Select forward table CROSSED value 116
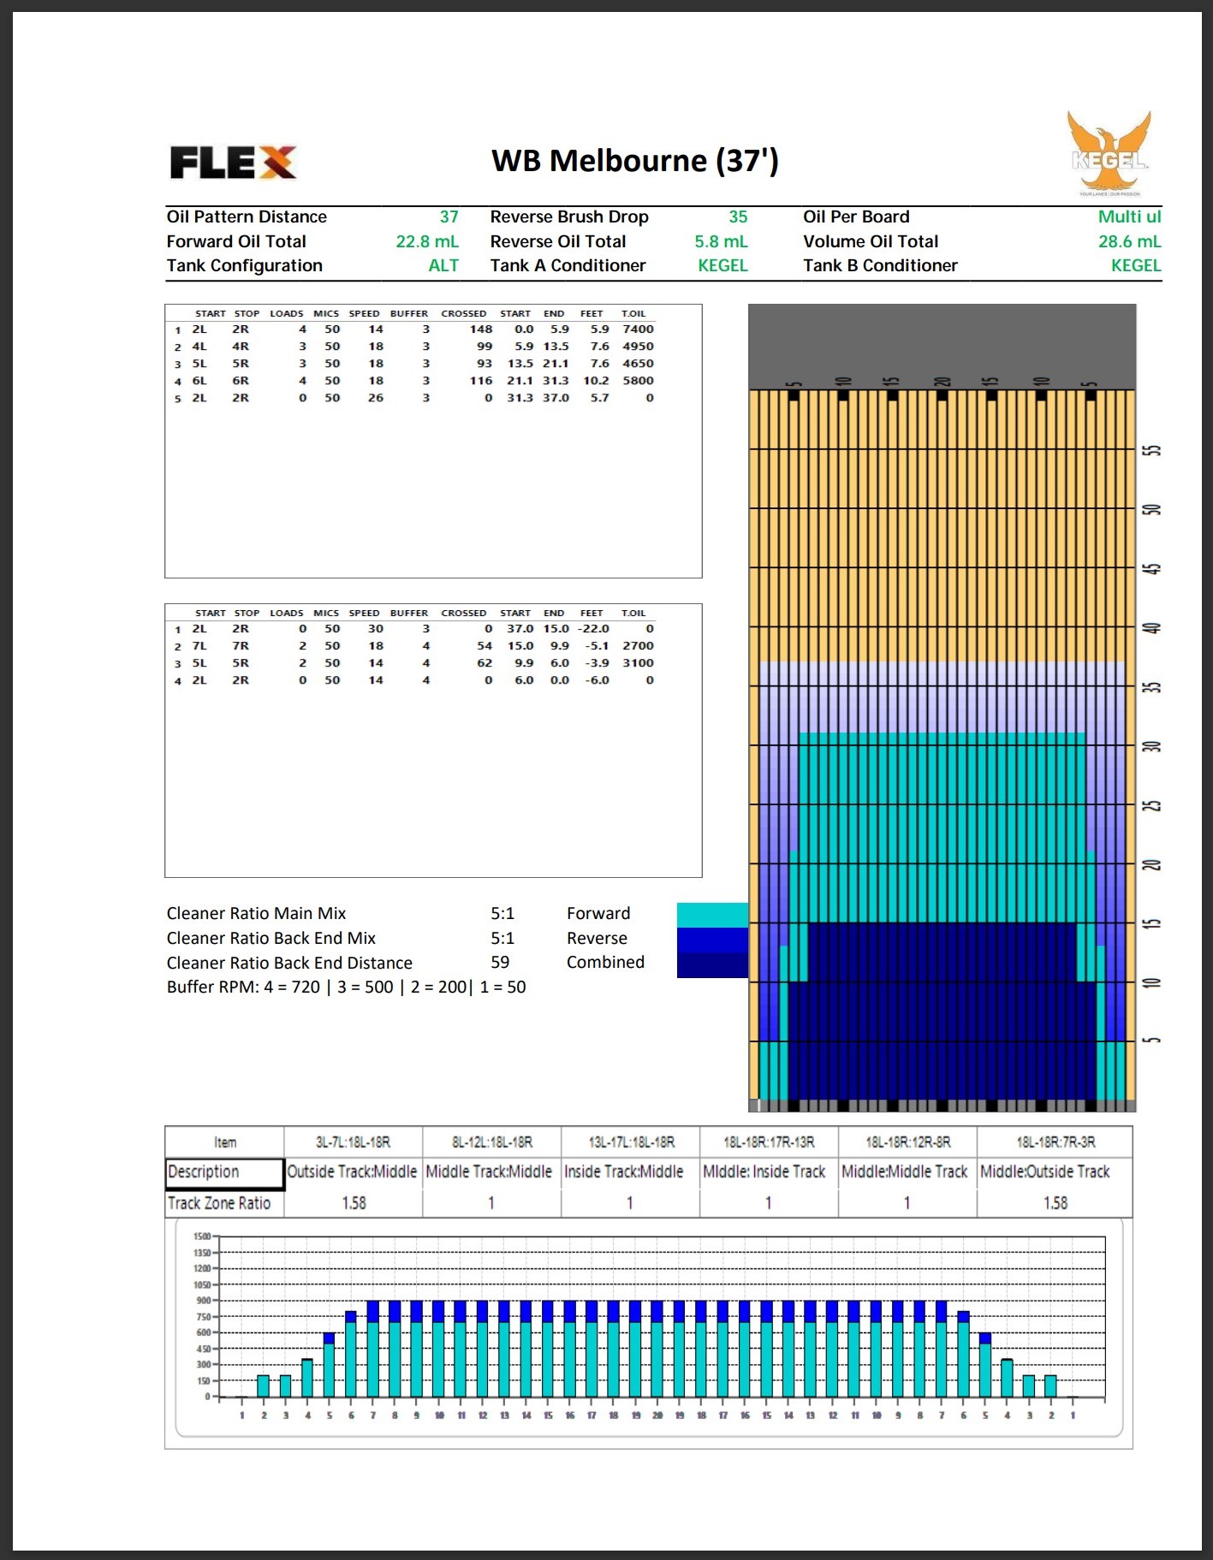 click(481, 381)
